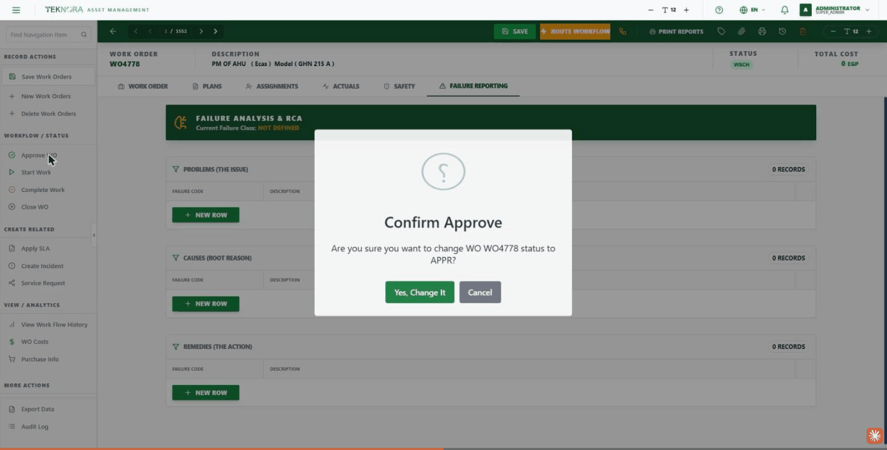Viewport: 887px width, 450px height.
Task: Select Save Work Orders in sidebar
Action: [x=48, y=77]
